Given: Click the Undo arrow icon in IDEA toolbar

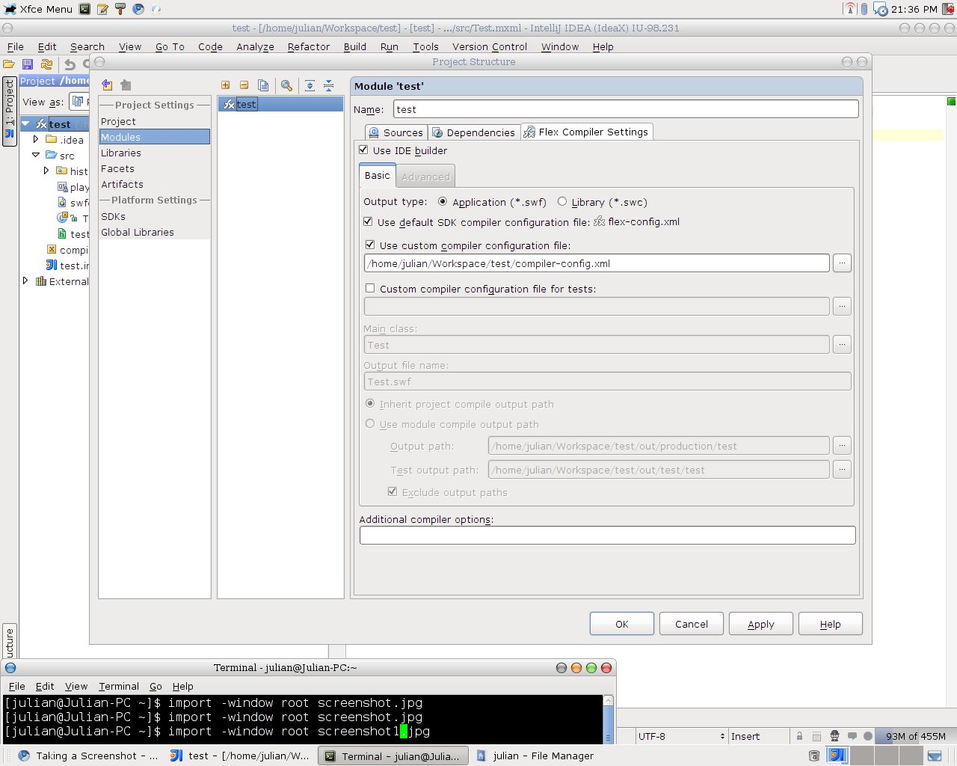Looking at the screenshot, I should (70, 64).
